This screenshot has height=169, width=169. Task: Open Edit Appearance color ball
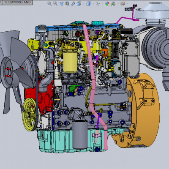click(107, 3)
